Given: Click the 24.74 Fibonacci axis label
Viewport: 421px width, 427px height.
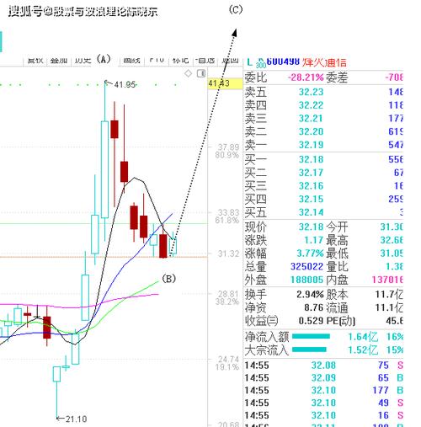Looking at the screenshot, I should click(x=228, y=359).
